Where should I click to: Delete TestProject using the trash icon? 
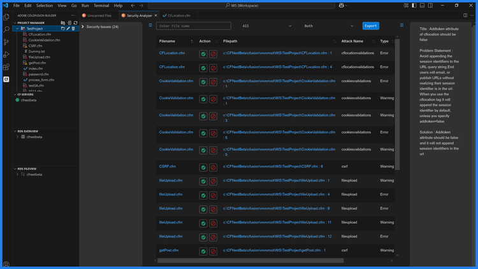73,29
